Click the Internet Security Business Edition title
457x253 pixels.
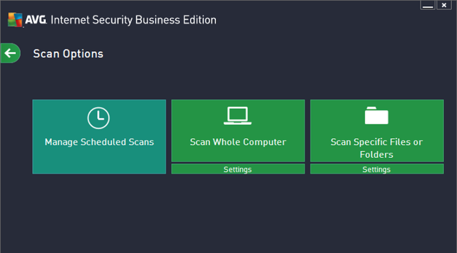[x=134, y=20]
